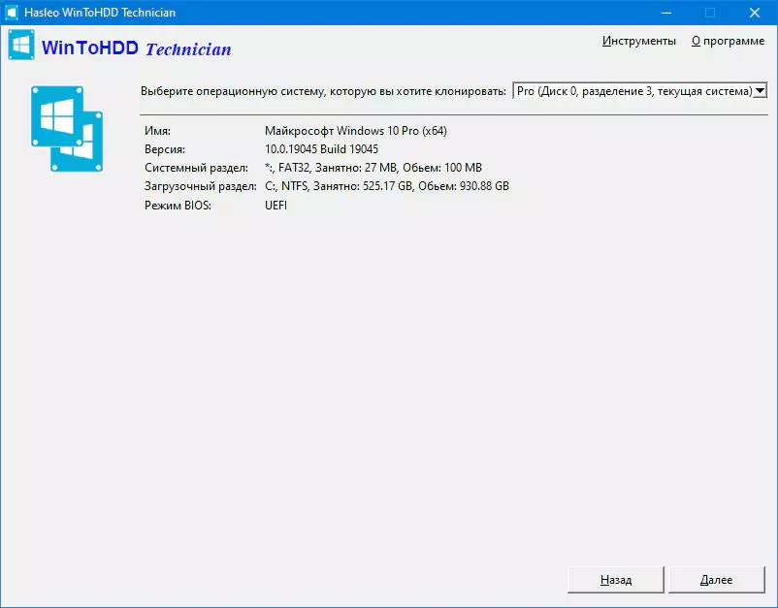Screen dimensions: 778x608
Task: Open the Инструменты menu
Action: click(x=639, y=41)
